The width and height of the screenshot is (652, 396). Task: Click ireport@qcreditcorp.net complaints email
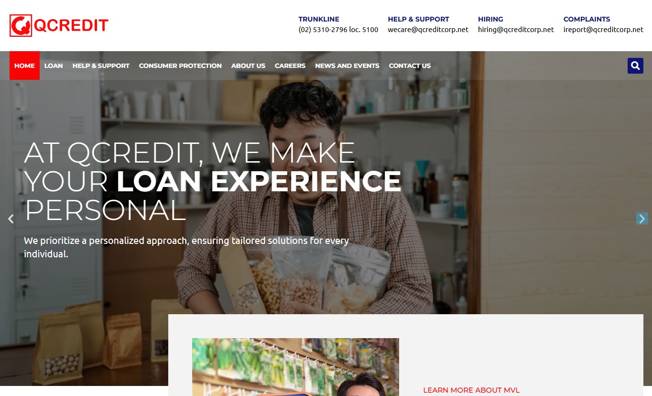(603, 30)
